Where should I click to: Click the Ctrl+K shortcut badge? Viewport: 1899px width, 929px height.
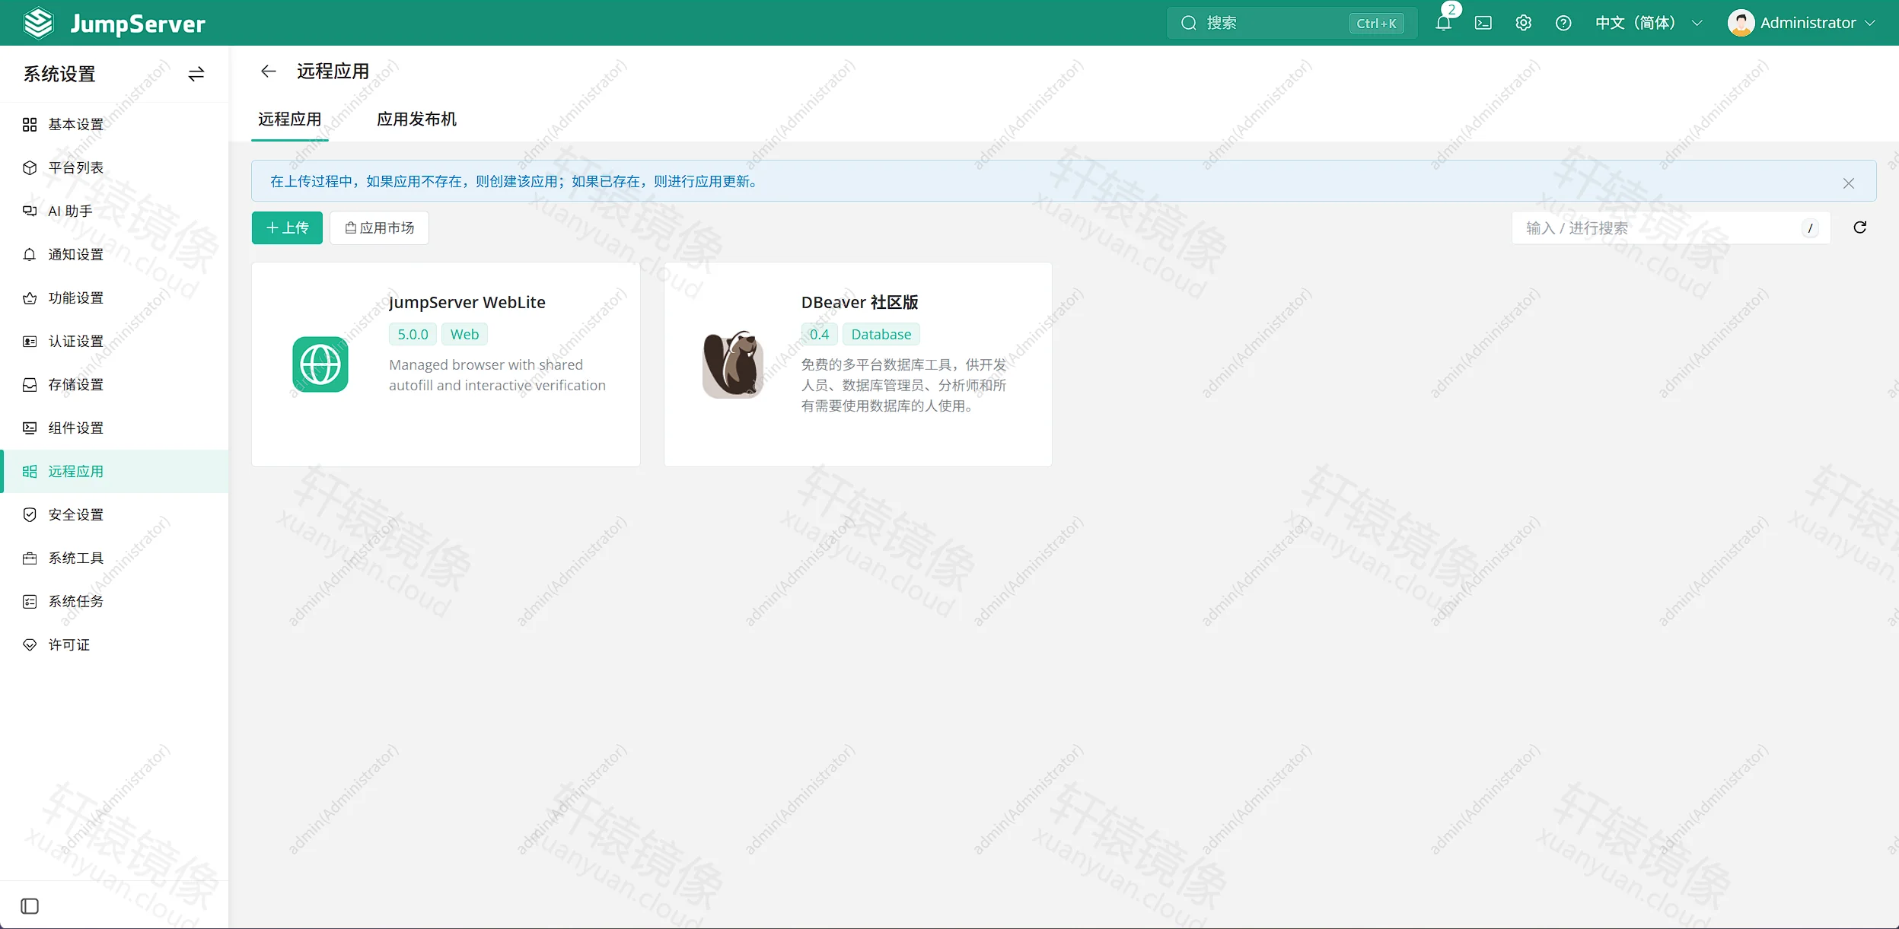pyautogui.click(x=1376, y=23)
